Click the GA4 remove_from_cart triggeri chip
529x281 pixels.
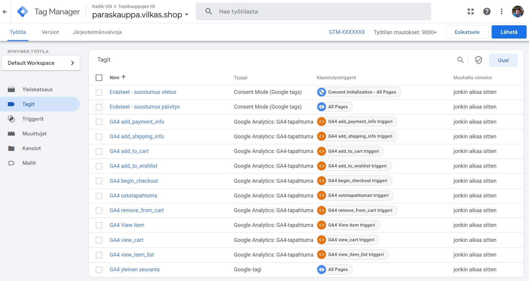[357, 210]
